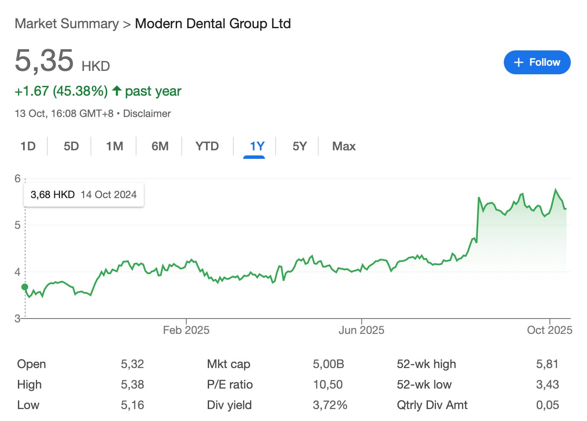Click the Follow button
Image resolution: width=587 pixels, height=421 pixels.
pyautogui.click(x=537, y=62)
